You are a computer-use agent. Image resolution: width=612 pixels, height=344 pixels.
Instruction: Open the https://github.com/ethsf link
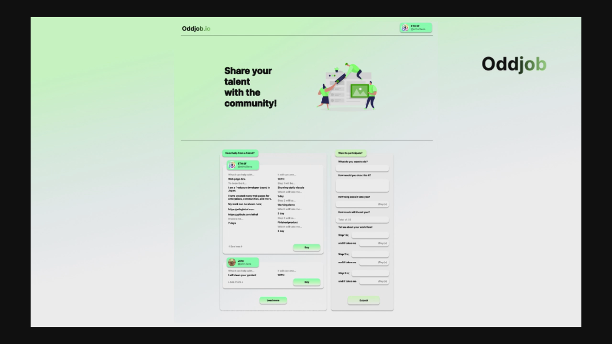(x=243, y=215)
